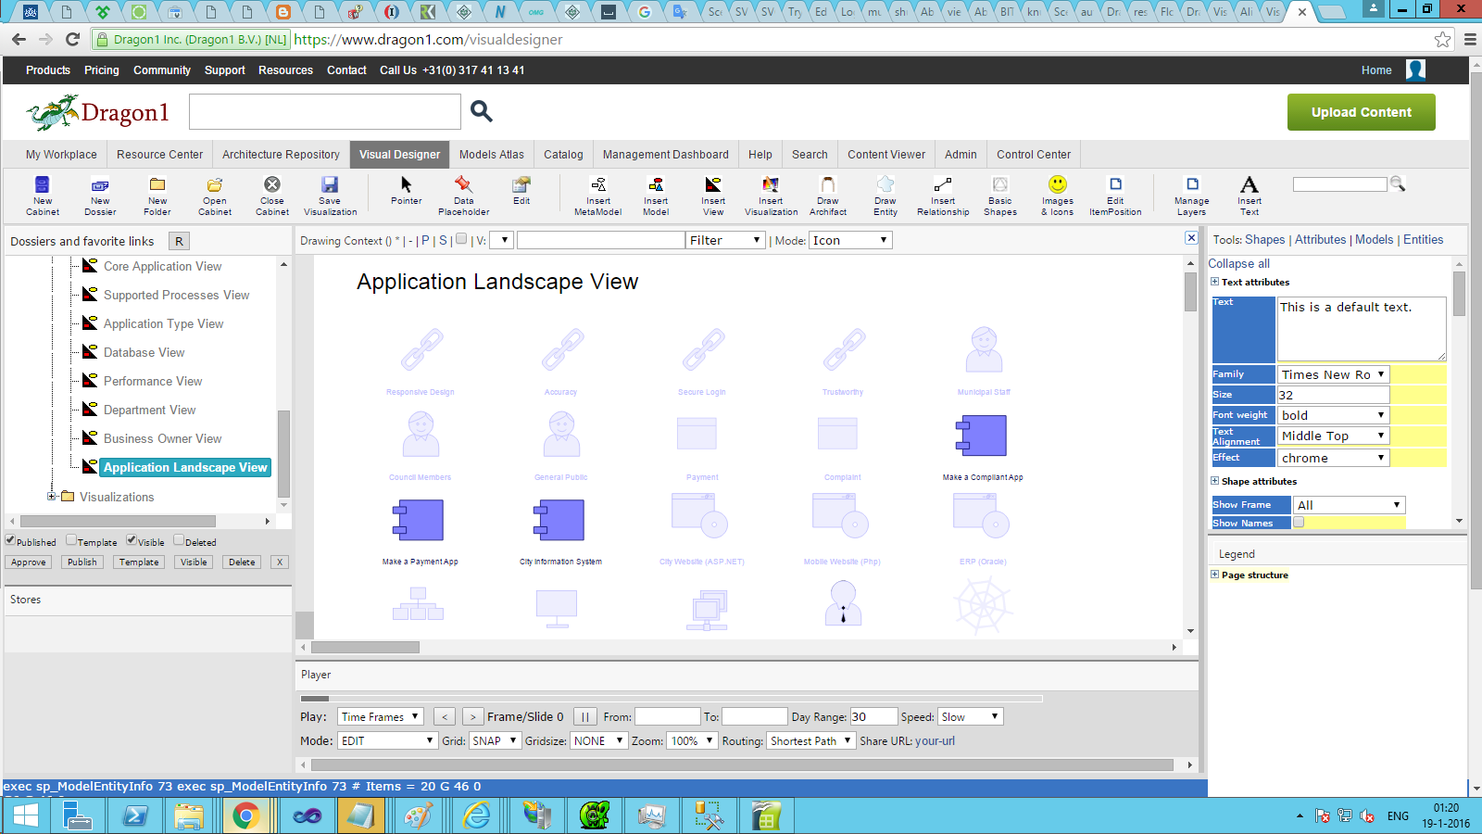1482x834 pixels.
Task: Click the Collapse all link
Action: point(1238,264)
